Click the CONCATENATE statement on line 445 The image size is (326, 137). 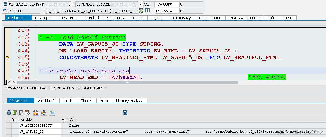click(171, 57)
